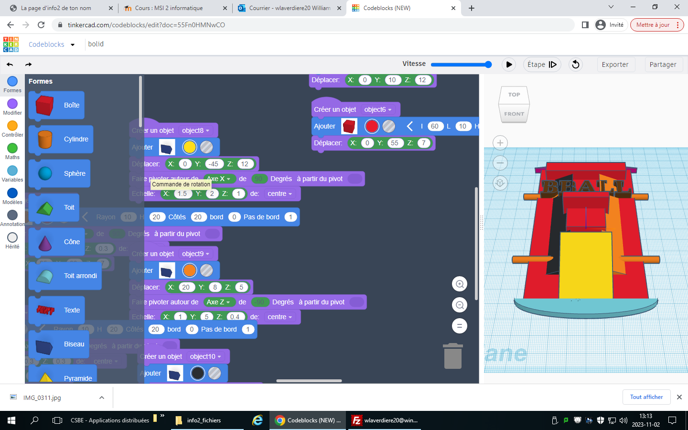The height and width of the screenshot is (430, 688).
Task: Click the trash can in workspace
Action: tap(453, 356)
